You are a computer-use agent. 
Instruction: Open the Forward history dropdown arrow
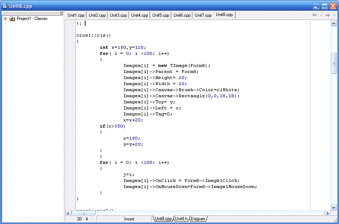(x=334, y=15)
